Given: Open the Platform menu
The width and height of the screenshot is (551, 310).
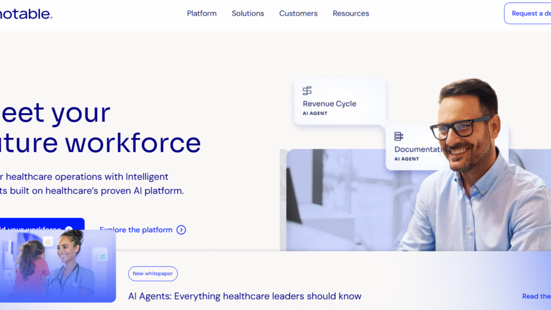Looking at the screenshot, I should [202, 13].
